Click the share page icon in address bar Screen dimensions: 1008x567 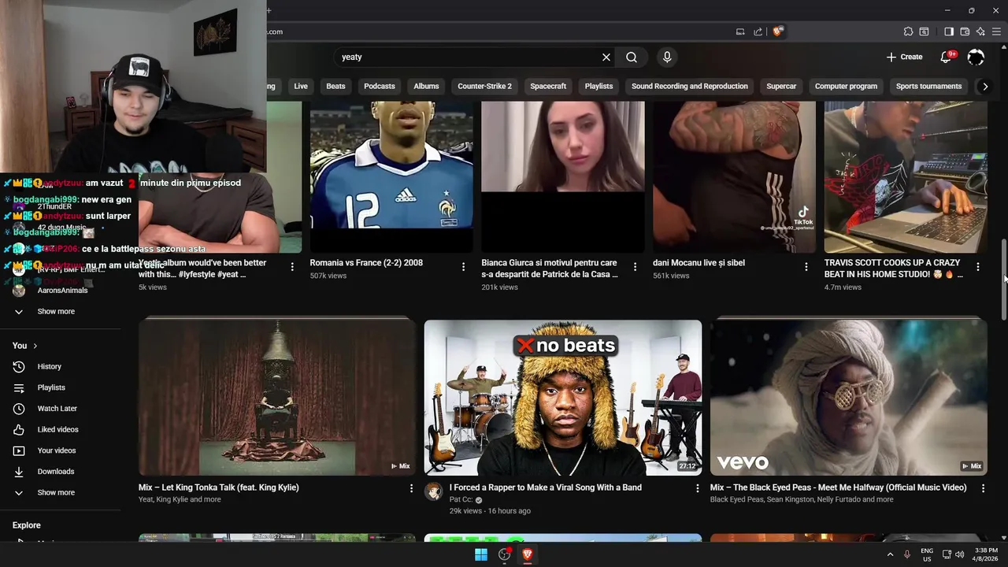758,31
